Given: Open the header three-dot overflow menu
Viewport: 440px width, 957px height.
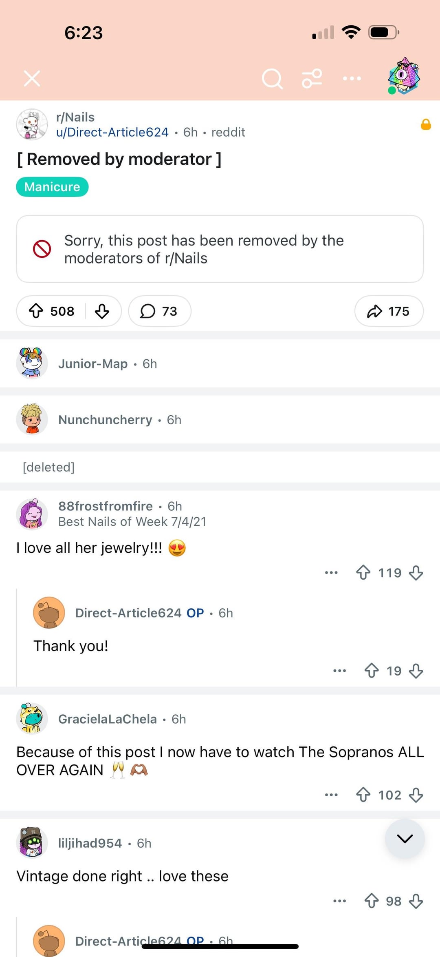Looking at the screenshot, I should coord(352,78).
